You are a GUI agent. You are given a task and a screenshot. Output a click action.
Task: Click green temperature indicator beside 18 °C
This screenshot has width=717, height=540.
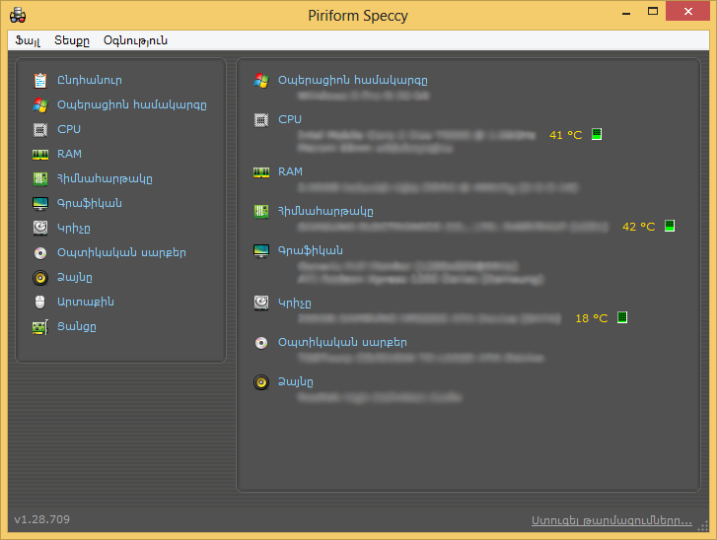tap(622, 317)
